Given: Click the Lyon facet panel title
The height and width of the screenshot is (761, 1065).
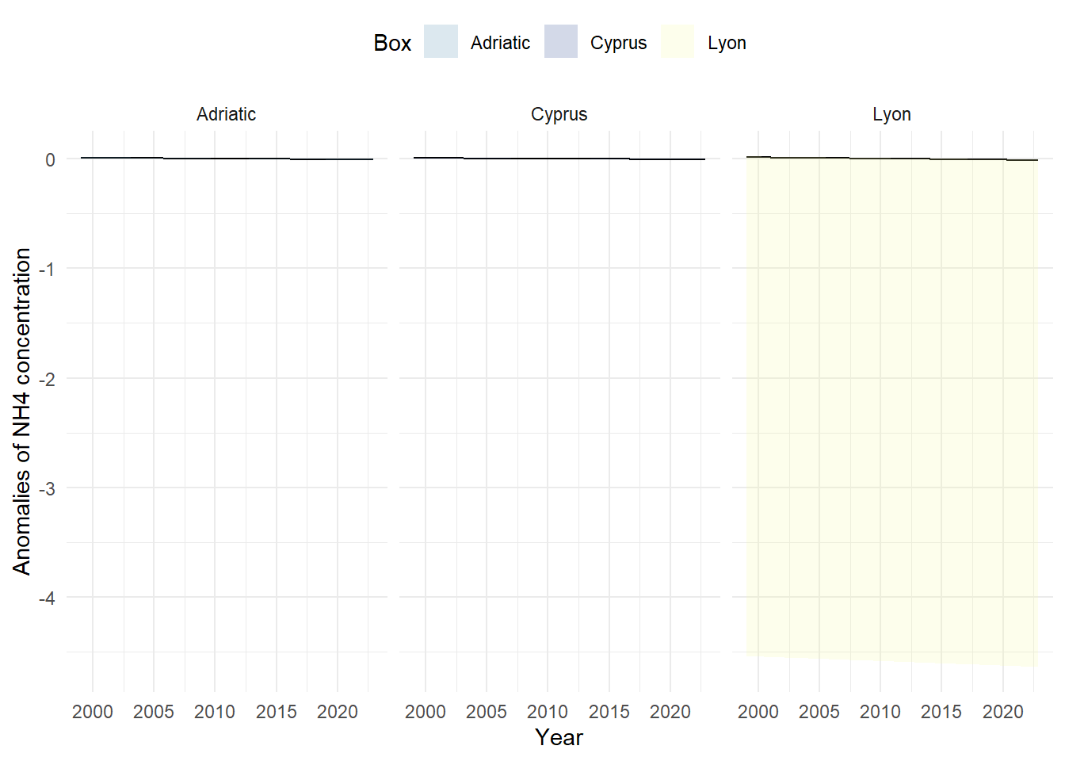Looking at the screenshot, I should (x=892, y=114).
